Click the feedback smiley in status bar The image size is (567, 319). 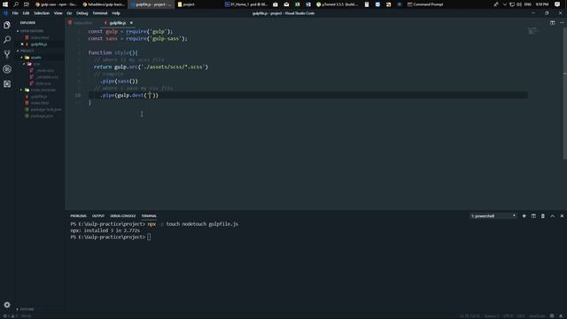pyautogui.click(x=552, y=315)
